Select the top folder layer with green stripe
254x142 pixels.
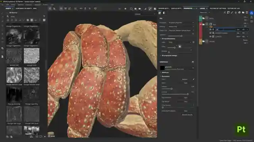[x=223, y=19]
